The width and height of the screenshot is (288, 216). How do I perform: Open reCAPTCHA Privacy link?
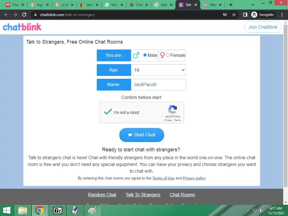[x=168, y=120]
